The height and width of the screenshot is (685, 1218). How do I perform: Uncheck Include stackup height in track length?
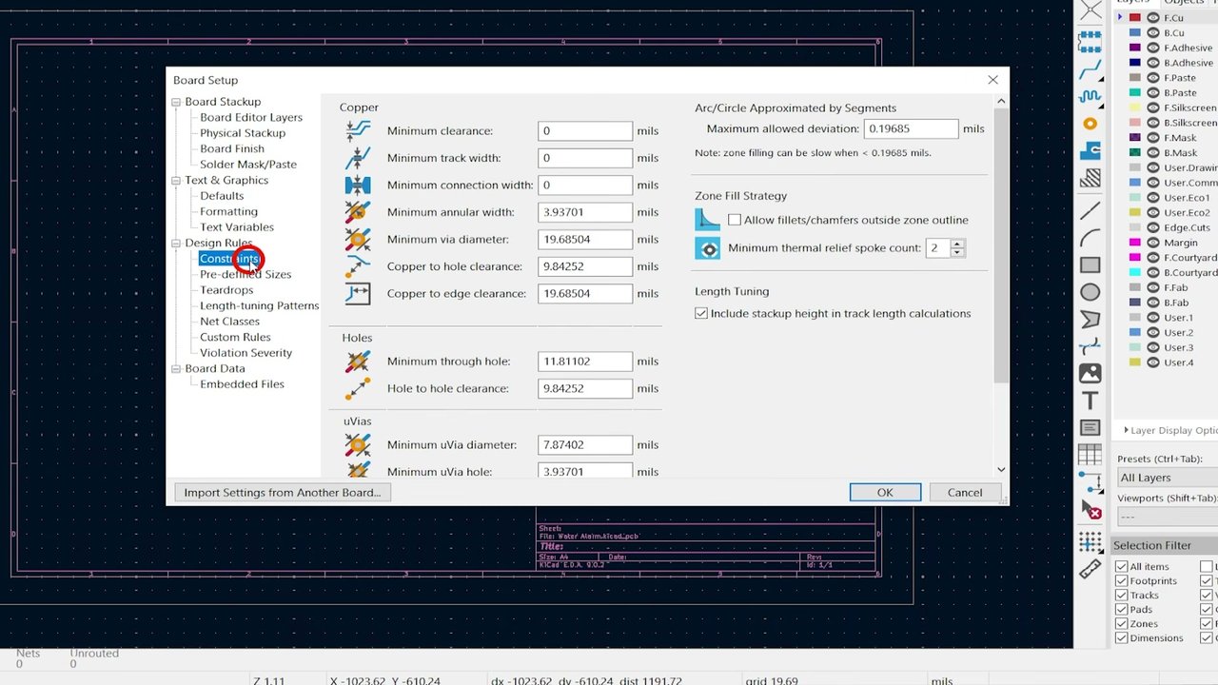(701, 313)
